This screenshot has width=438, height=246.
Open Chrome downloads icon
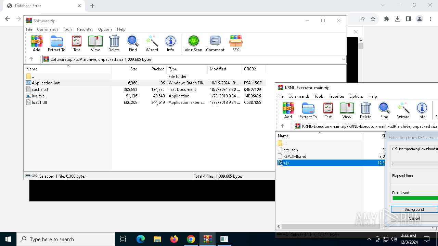pyautogui.click(x=398, y=19)
